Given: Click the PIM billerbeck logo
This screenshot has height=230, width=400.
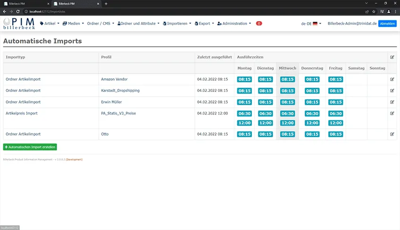Looking at the screenshot, I should click(x=19, y=23).
